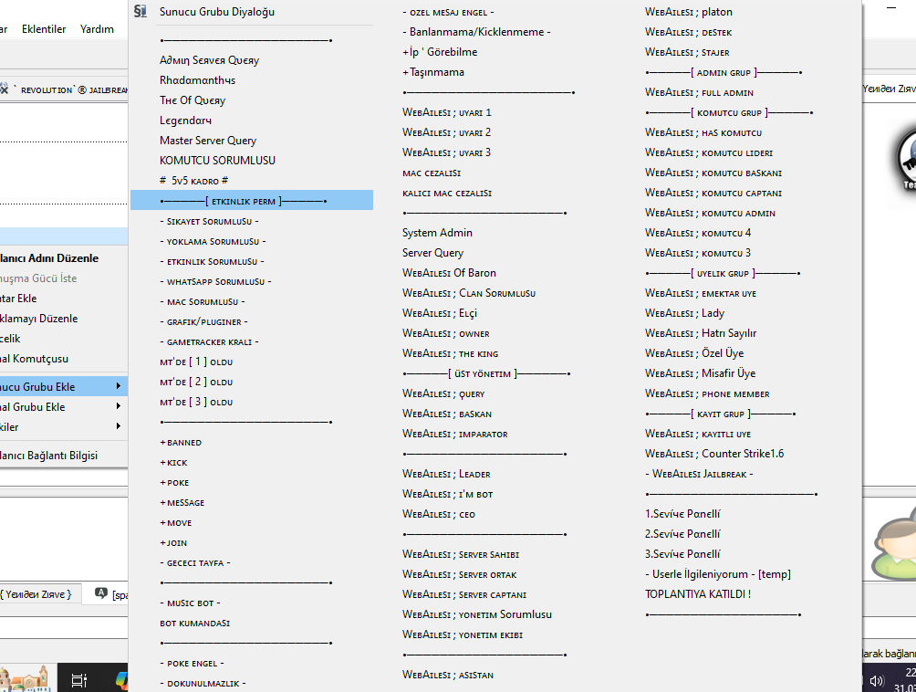The image size is (916, 692).
Task: Choose - Gececi Tayfa - group
Action: [194, 563]
